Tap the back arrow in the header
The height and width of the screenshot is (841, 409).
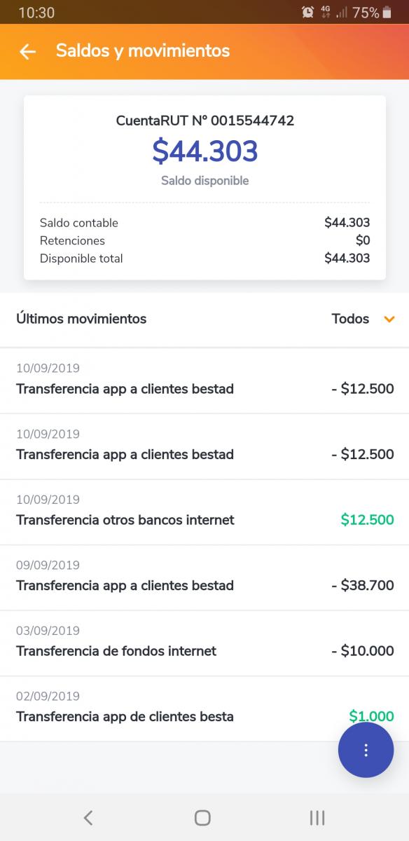pyautogui.click(x=27, y=50)
